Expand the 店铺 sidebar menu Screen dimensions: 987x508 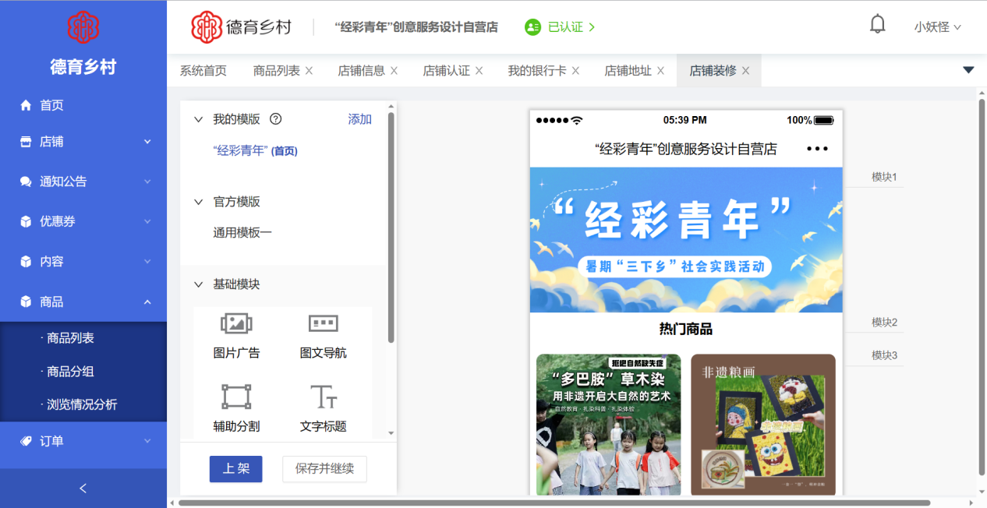[83, 142]
